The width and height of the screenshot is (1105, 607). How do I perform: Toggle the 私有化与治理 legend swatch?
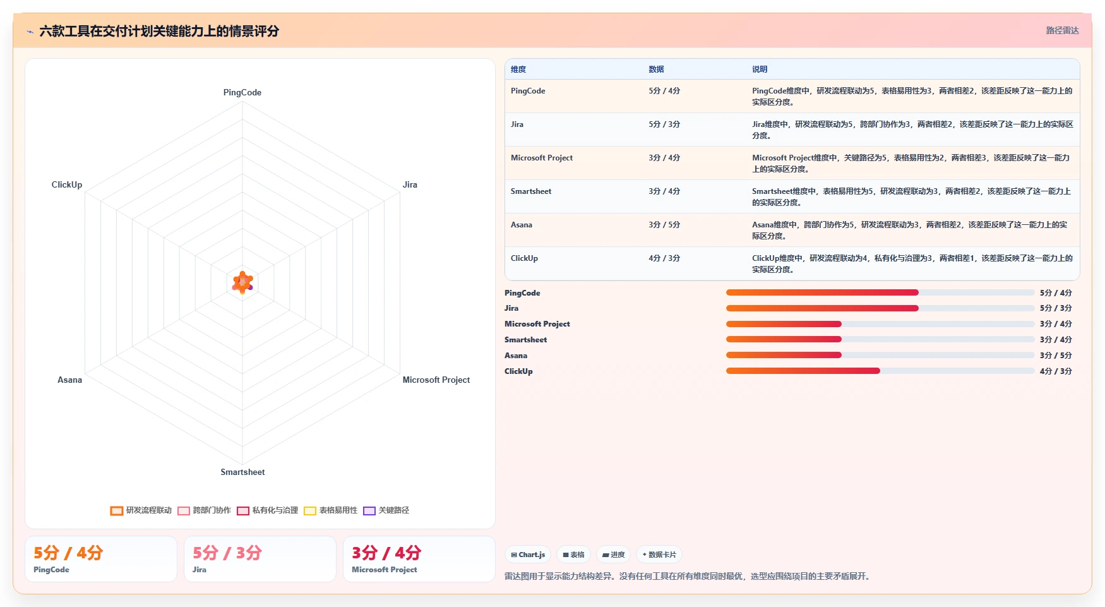point(243,511)
